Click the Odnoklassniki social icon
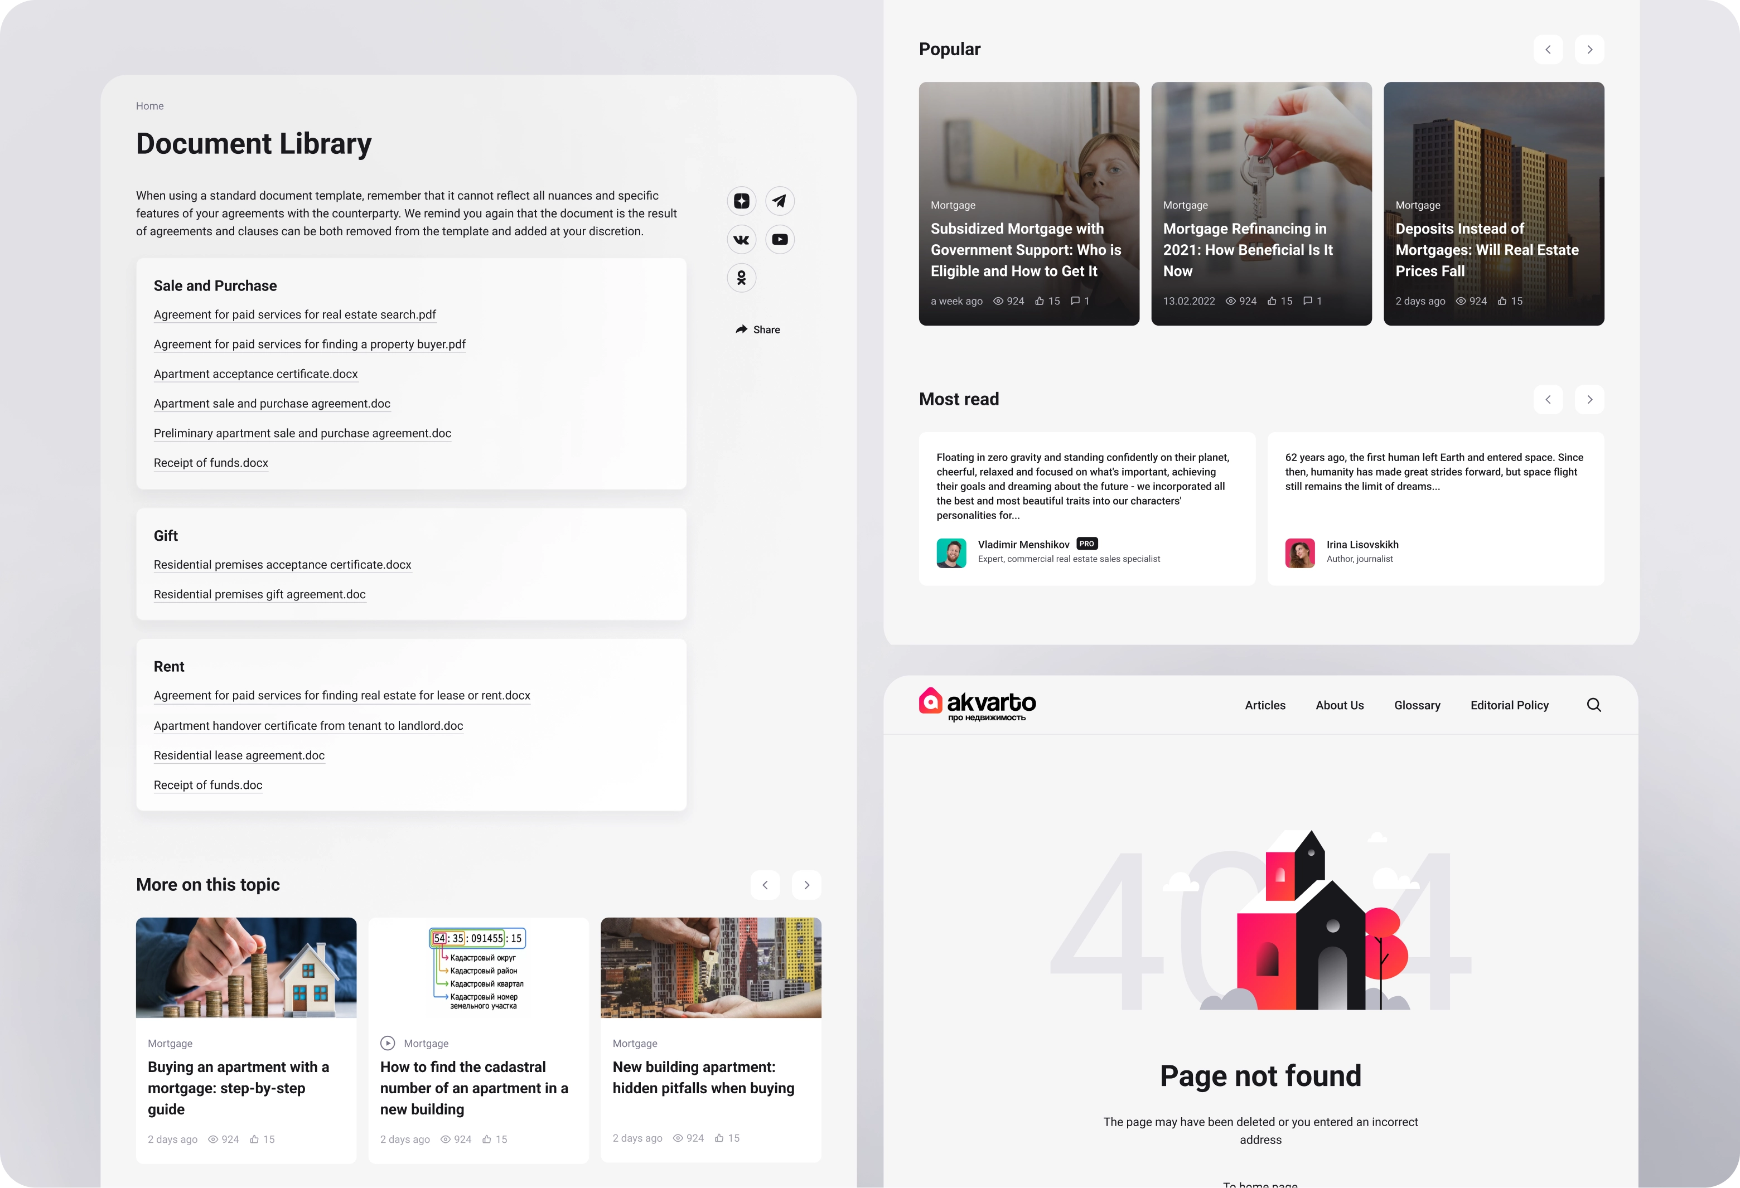 click(x=741, y=278)
